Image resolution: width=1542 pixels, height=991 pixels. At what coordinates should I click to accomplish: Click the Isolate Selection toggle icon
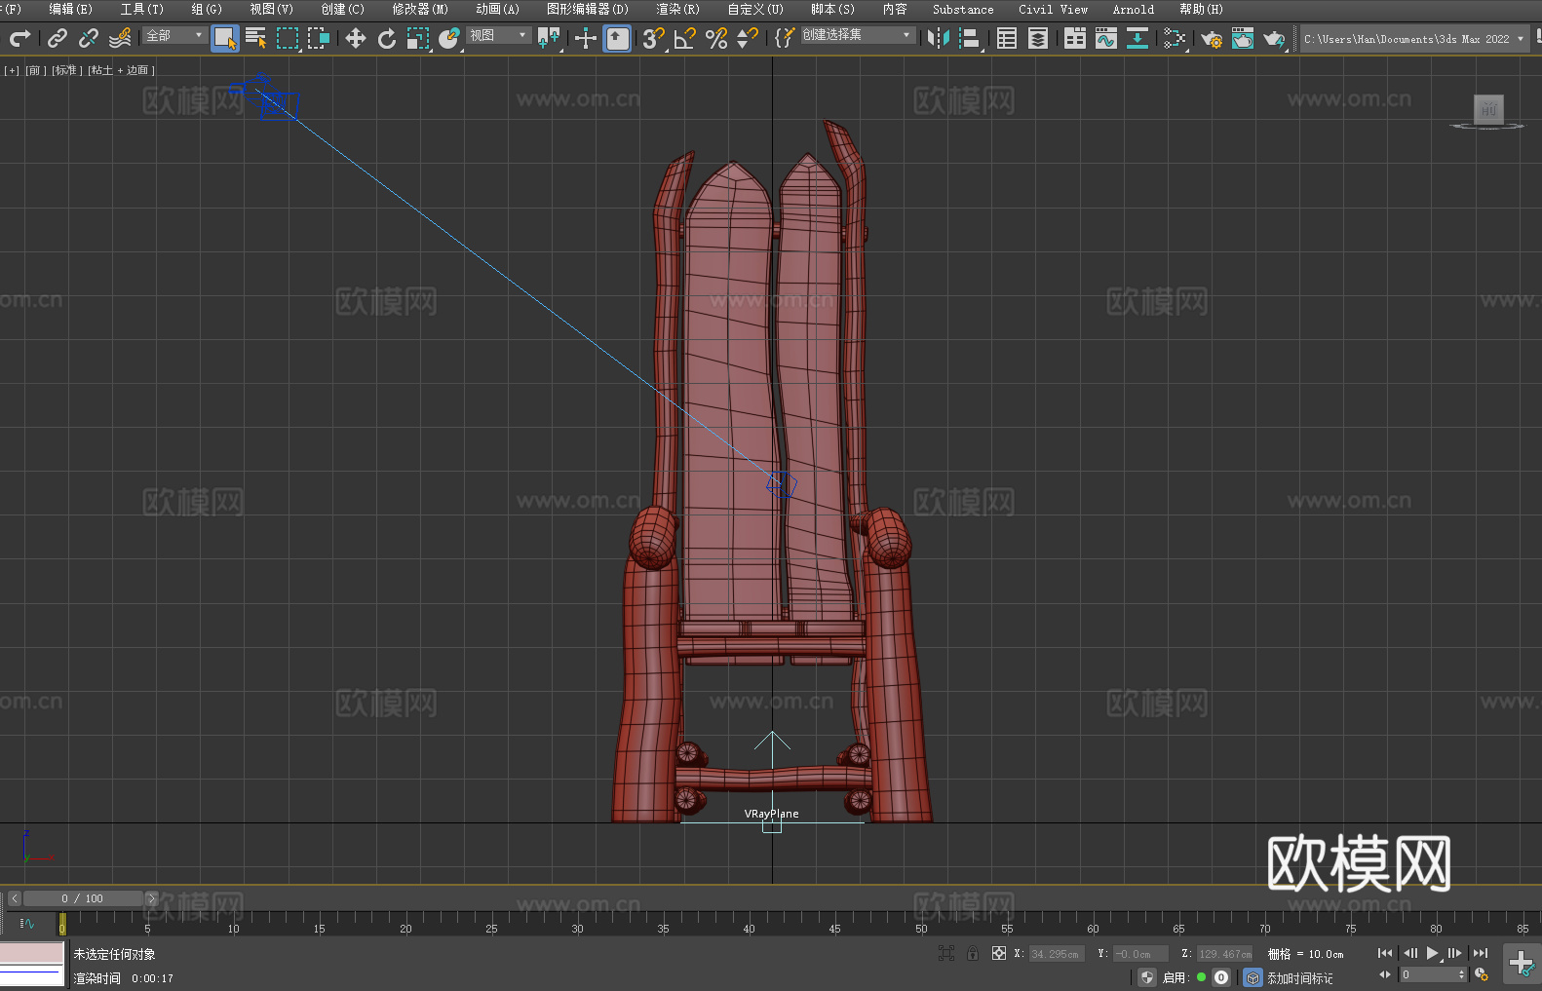[945, 953]
